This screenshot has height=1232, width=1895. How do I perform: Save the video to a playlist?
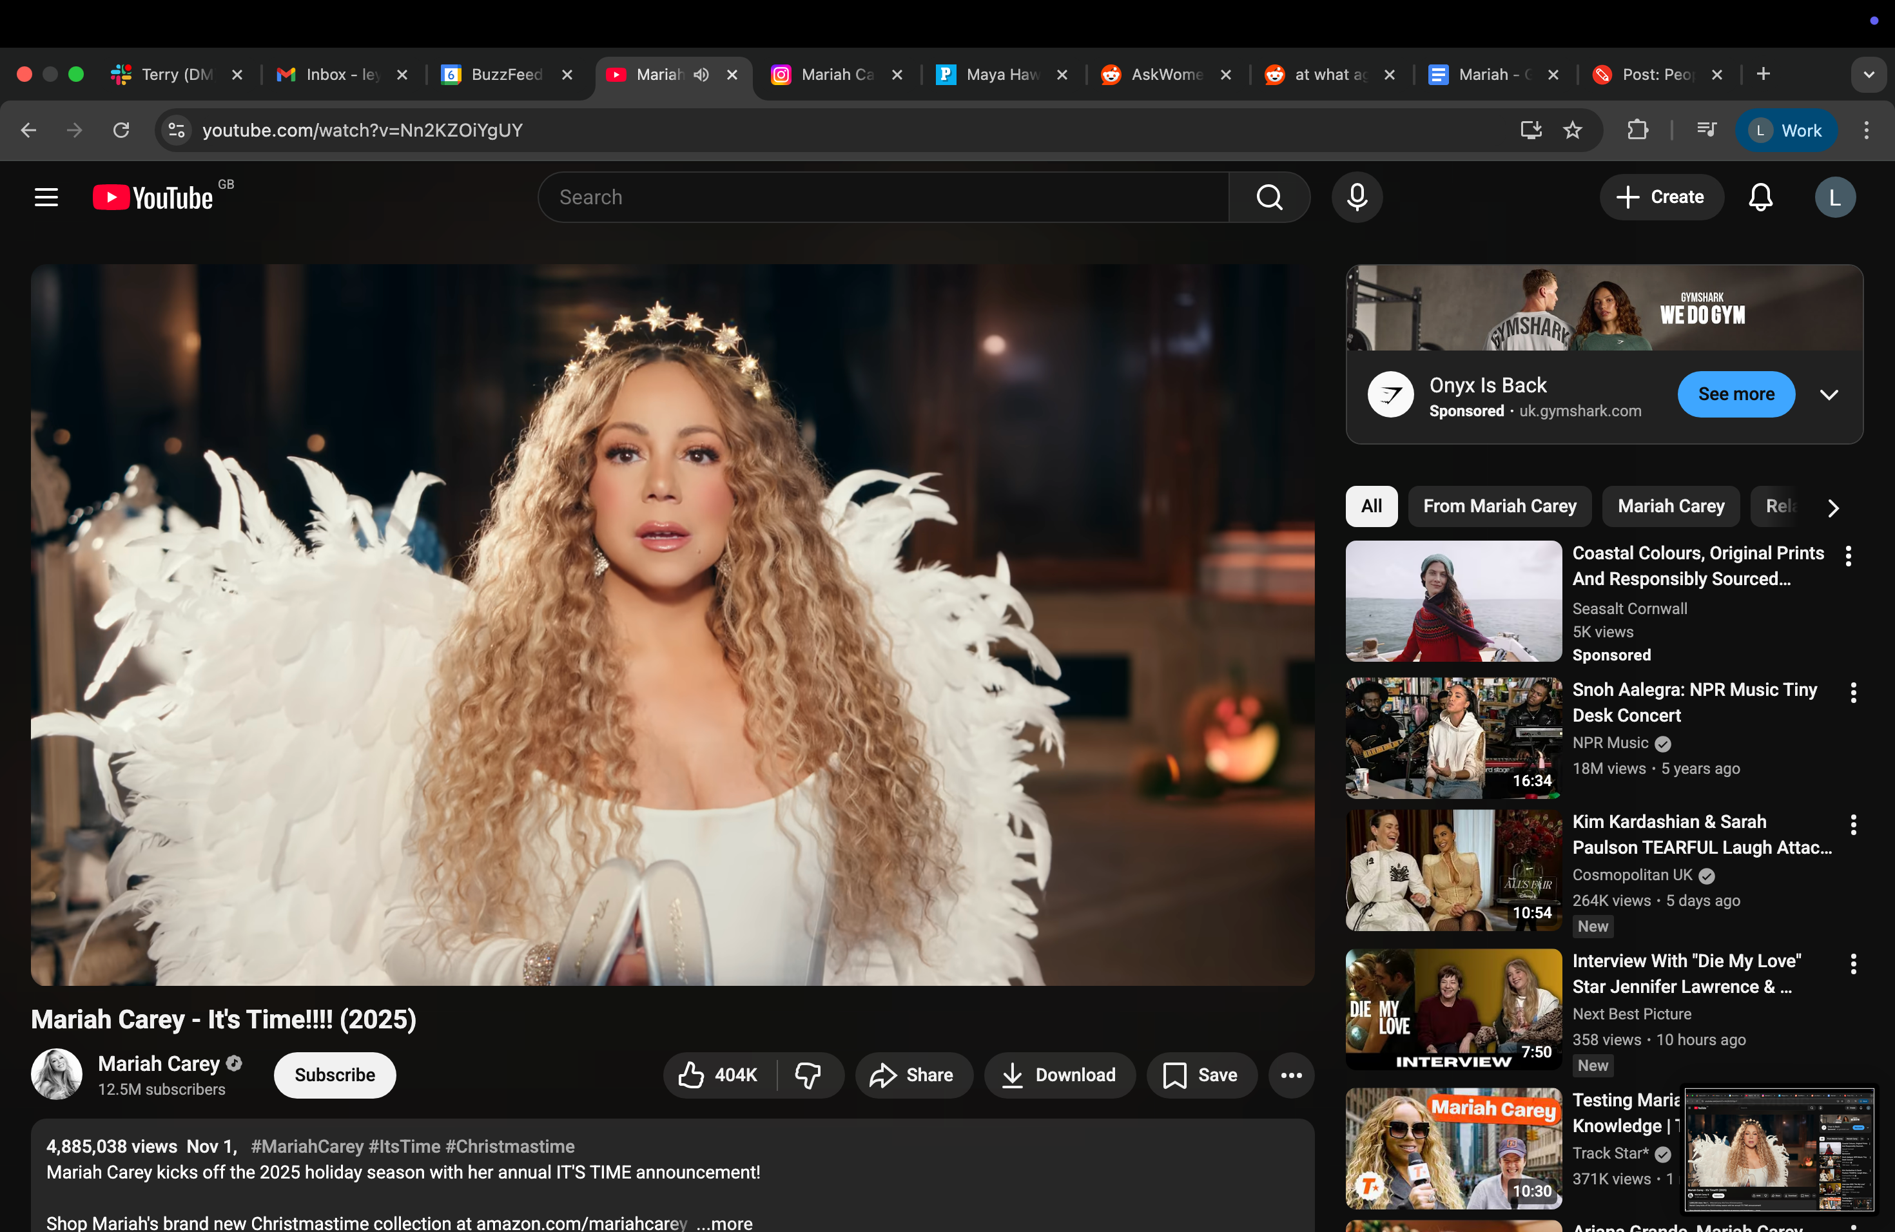[1201, 1075]
